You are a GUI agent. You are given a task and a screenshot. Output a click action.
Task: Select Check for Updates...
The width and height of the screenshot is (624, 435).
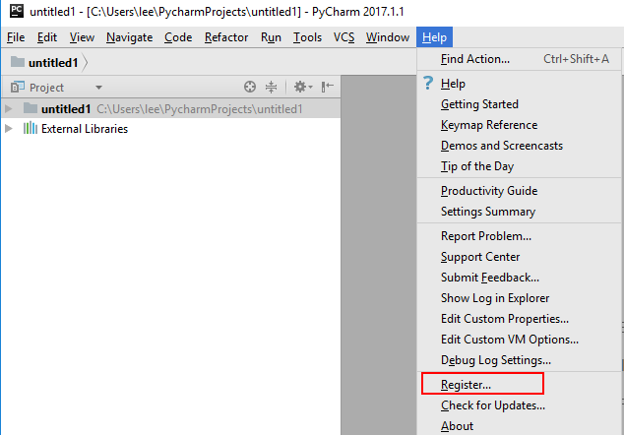[x=520, y=405]
